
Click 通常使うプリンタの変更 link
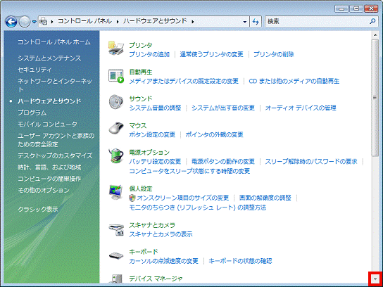[x=211, y=54]
